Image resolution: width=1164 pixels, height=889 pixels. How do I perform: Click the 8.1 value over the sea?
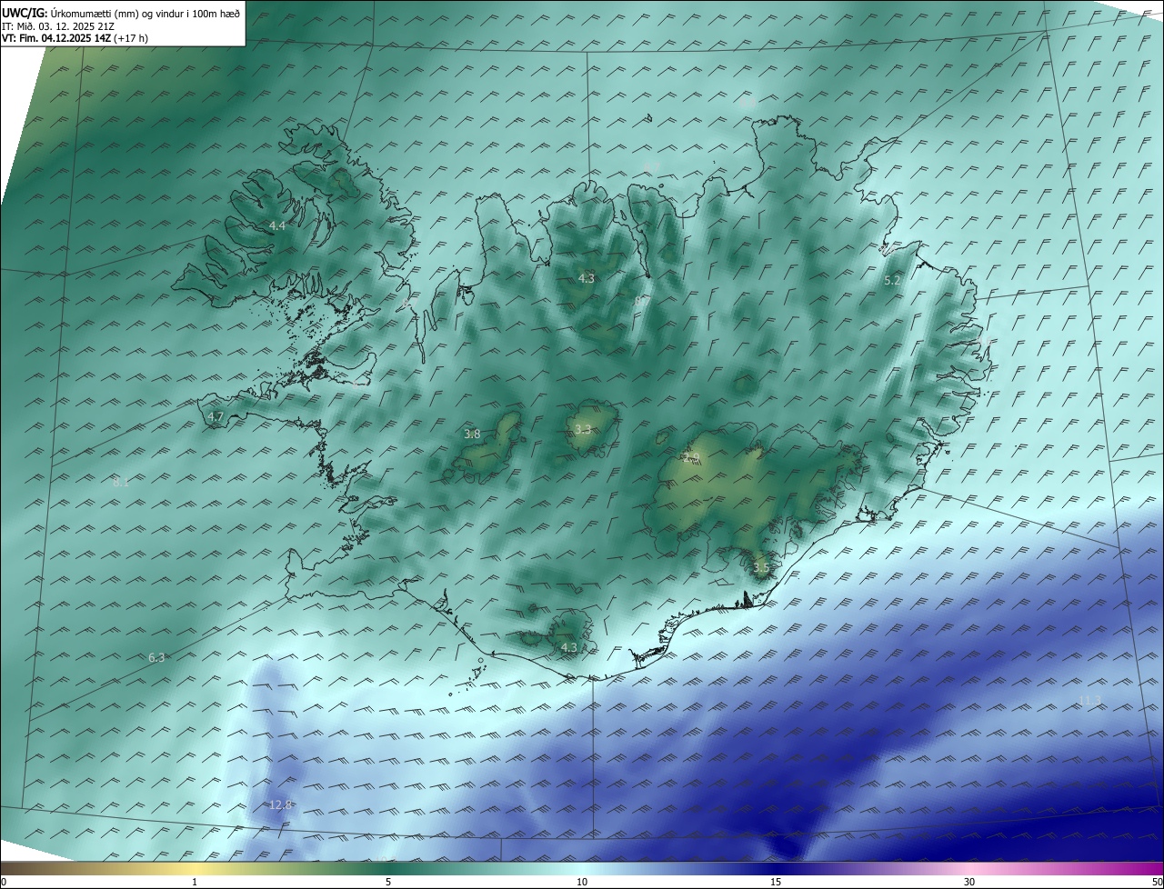121,483
